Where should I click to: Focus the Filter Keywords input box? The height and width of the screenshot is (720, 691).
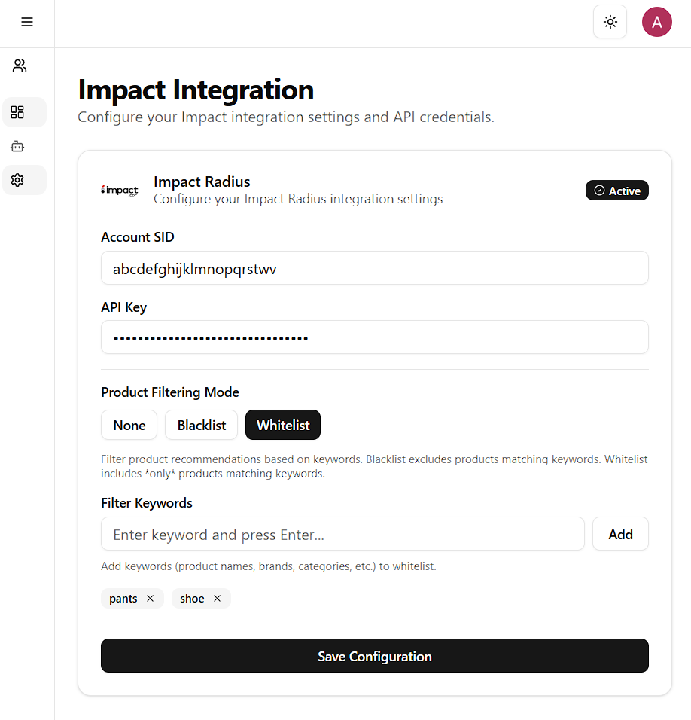coord(342,534)
